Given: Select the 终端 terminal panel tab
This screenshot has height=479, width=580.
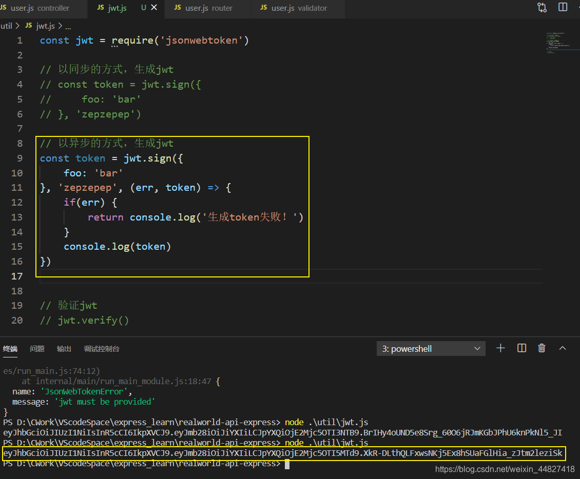Looking at the screenshot, I should 10,349.
